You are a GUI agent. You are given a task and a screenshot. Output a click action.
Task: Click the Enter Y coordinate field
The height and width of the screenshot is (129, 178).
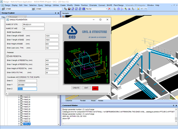pos(27,85)
